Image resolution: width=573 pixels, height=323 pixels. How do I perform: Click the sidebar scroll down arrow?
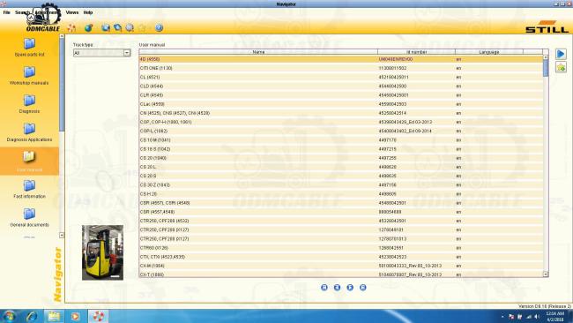tap(62, 236)
